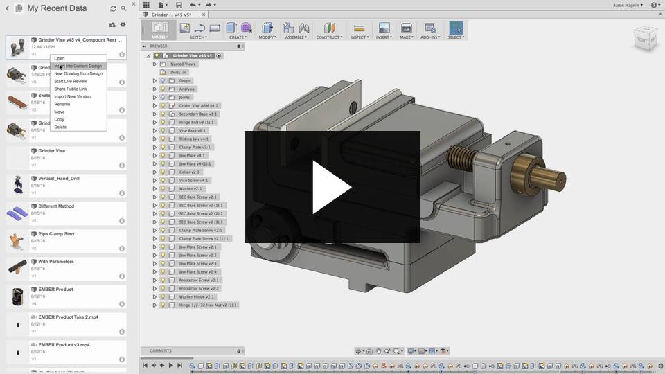Click the Save icon in top bar
The image size is (665, 374).
pyautogui.click(x=179, y=6)
